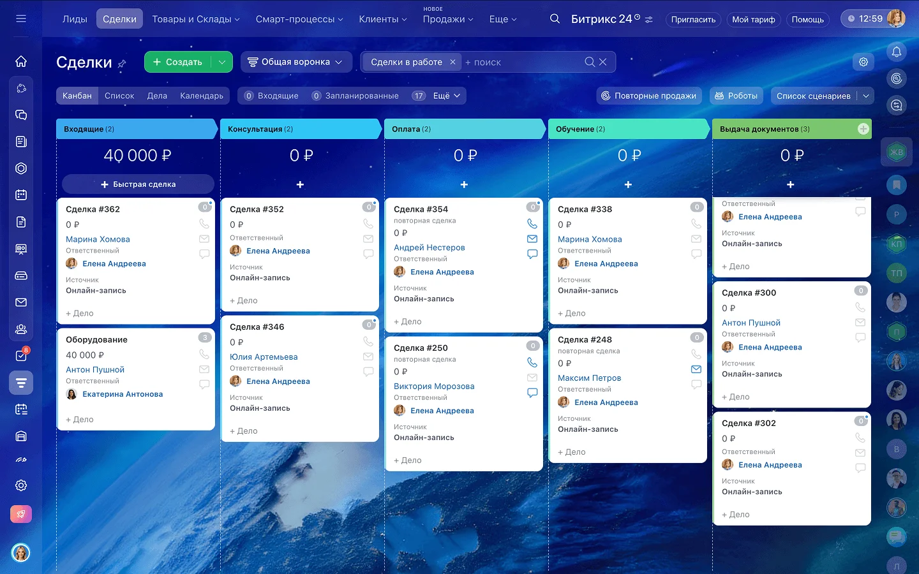Open the hamburger menu in the sidebar
This screenshot has width=919, height=574.
click(21, 18)
